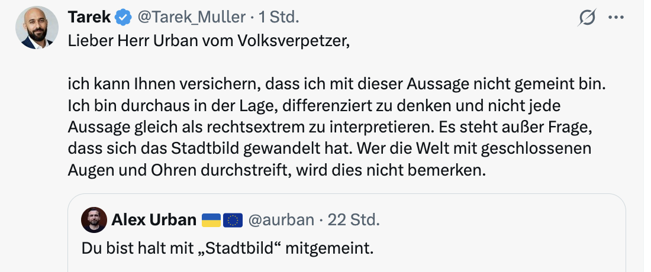Open the @aurban handle
Screen dimensions: 651x272
pyautogui.click(x=281, y=220)
